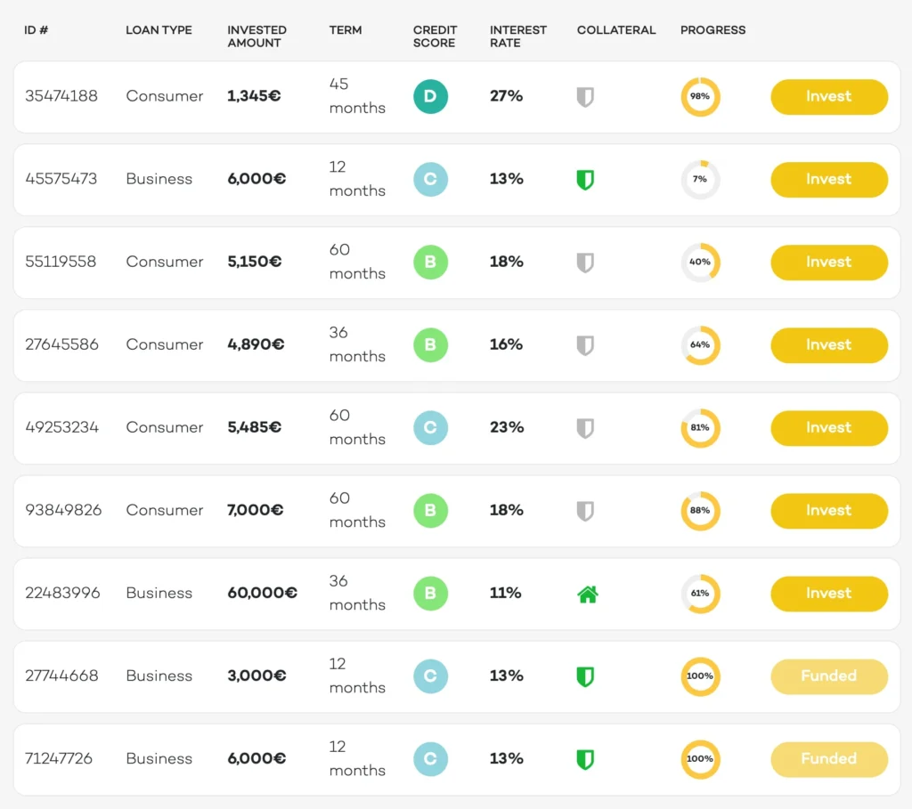Click the 81% progress ring
This screenshot has height=809, width=912.
pyautogui.click(x=700, y=428)
